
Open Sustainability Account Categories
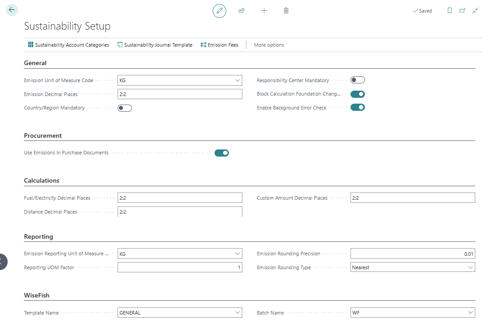(69, 45)
